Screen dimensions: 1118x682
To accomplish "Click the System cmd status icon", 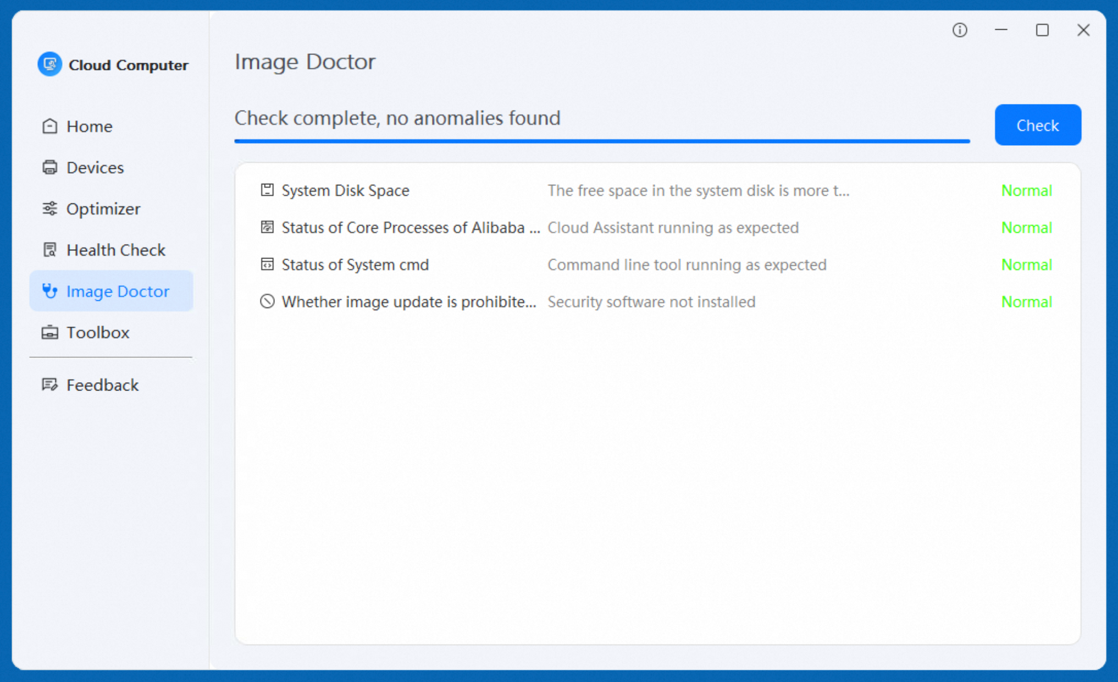I will click(267, 264).
